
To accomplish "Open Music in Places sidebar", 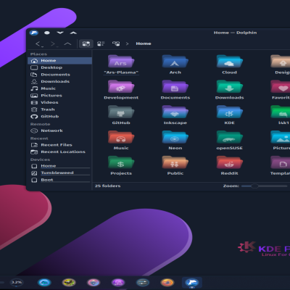I will [59, 88].
